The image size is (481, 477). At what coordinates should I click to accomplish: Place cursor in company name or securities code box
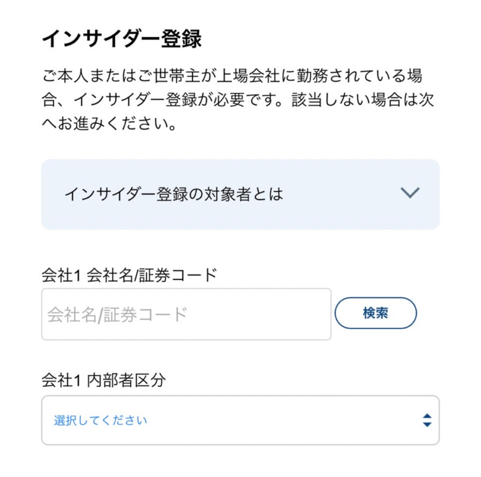(x=186, y=314)
